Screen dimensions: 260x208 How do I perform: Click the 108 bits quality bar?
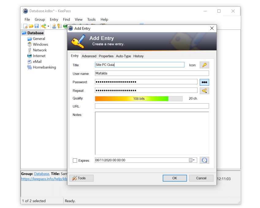point(139,99)
